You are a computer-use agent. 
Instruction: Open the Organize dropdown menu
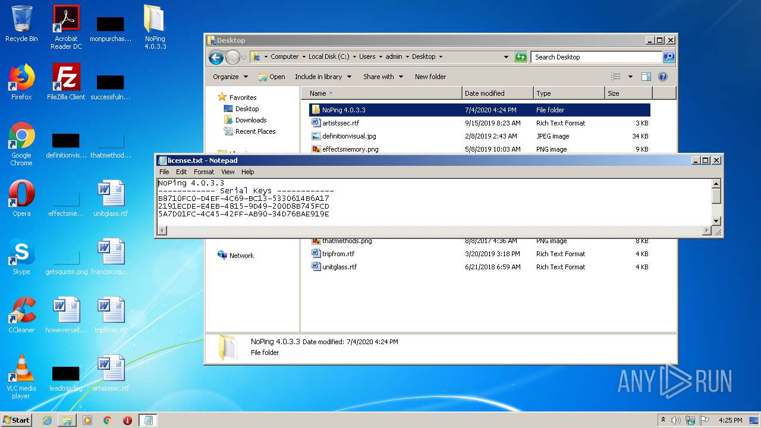[x=230, y=77]
